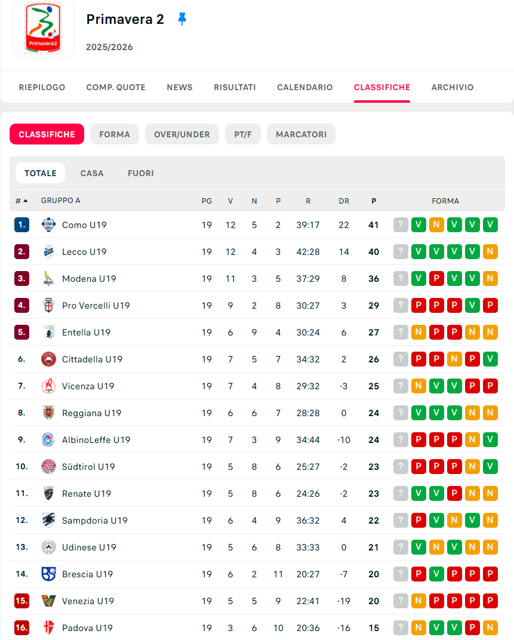Switch to the CASA standings filter
This screenshot has width=514, height=640.
click(x=92, y=173)
